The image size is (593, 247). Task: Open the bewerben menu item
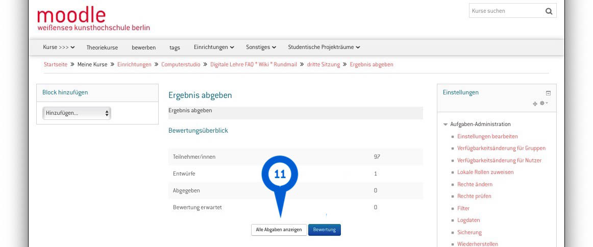(144, 47)
